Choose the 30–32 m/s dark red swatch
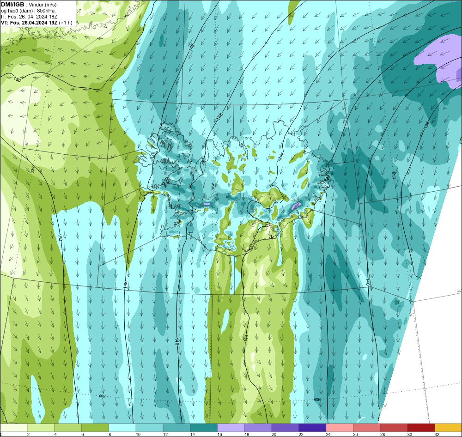This screenshot has height=437, width=462. pos(421,428)
